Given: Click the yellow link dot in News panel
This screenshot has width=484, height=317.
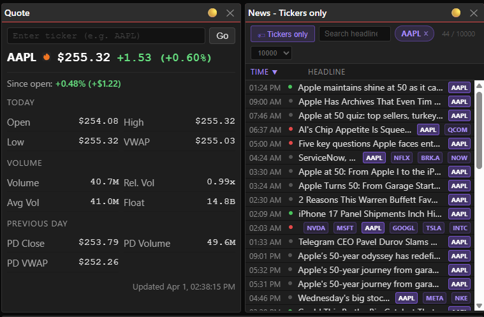Looking at the screenshot, I should pyautogui.click(x=456, y=13).
